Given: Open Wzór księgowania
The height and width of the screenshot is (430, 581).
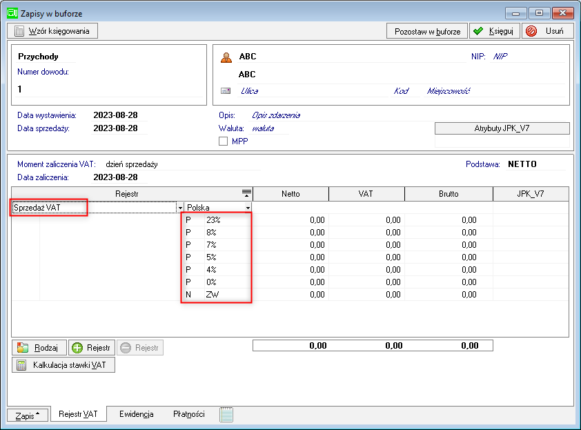Looking at the screenshot, I should pos(52,31).
